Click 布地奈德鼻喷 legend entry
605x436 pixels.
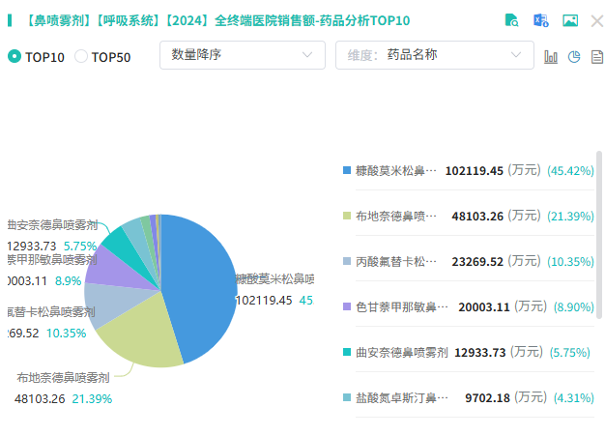(x=396, y=216)
